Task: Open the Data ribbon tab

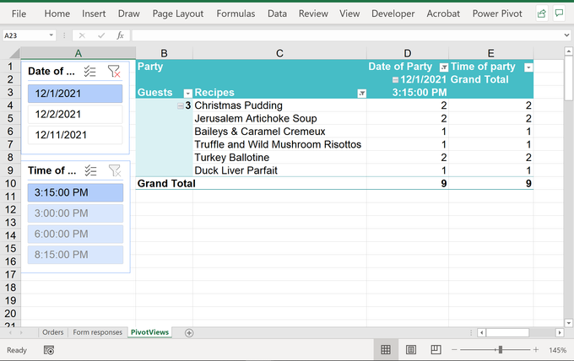Action: tap(277, 13)
